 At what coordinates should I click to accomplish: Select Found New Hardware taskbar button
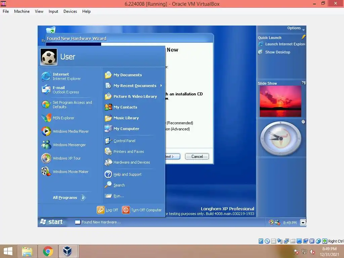98,222
